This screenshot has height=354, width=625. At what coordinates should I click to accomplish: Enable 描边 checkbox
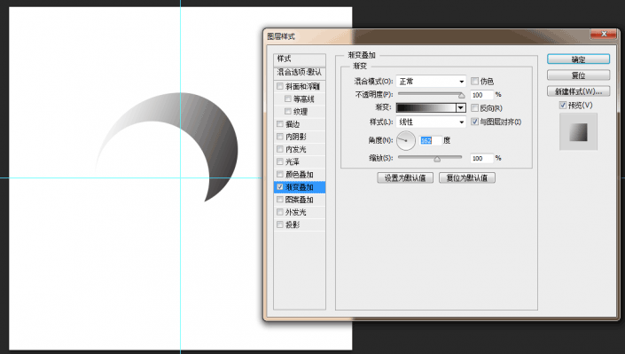[x=280, y=124]
